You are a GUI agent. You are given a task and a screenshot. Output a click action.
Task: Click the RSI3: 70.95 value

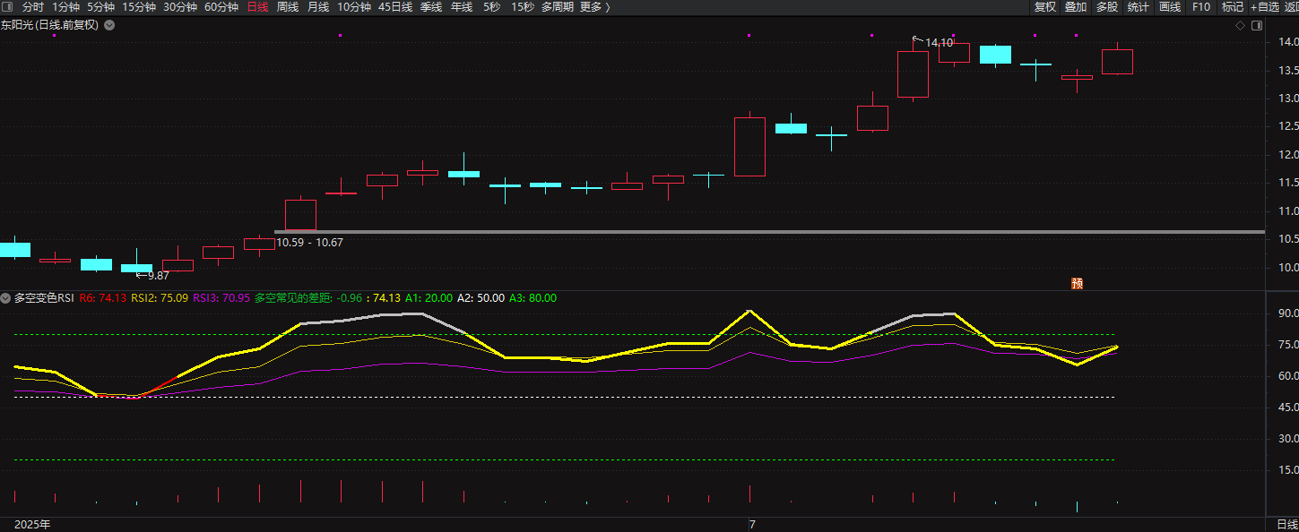tap(222, 298)
